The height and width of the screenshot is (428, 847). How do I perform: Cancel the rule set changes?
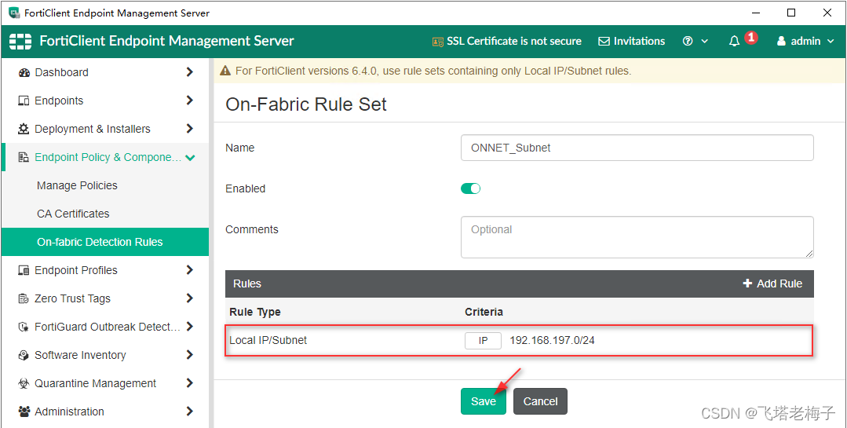click(x=540, y=401)
